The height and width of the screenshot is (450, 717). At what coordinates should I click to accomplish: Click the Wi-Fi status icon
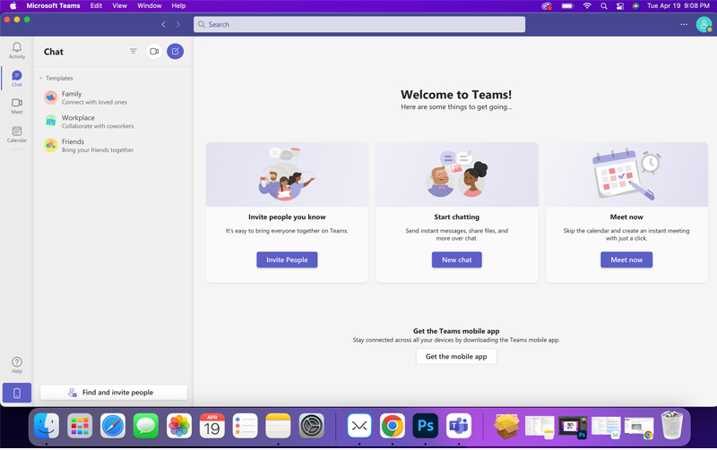pos(587,6)
